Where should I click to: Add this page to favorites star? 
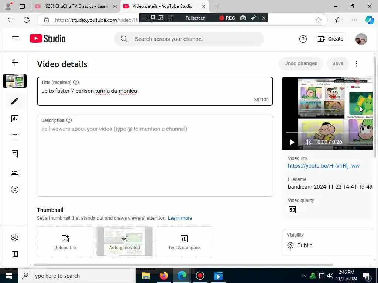tap(319, 20)
